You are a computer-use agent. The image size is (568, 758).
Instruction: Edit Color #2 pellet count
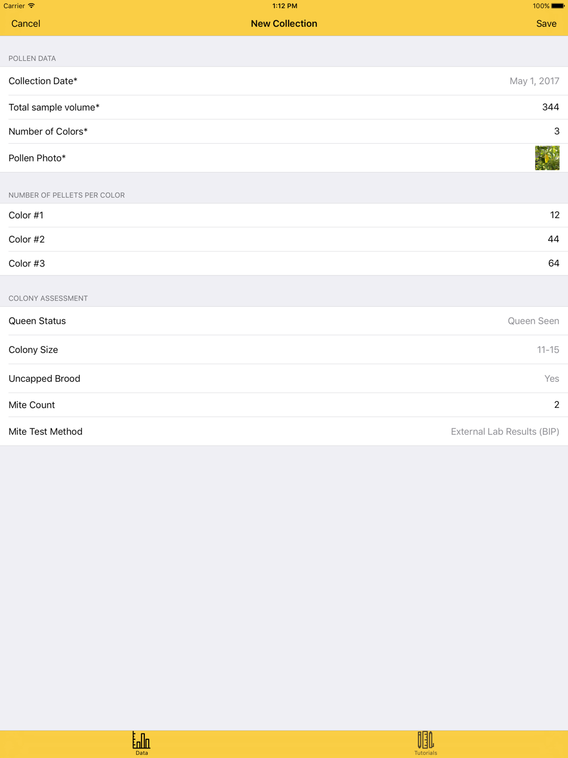click(553, 239)
